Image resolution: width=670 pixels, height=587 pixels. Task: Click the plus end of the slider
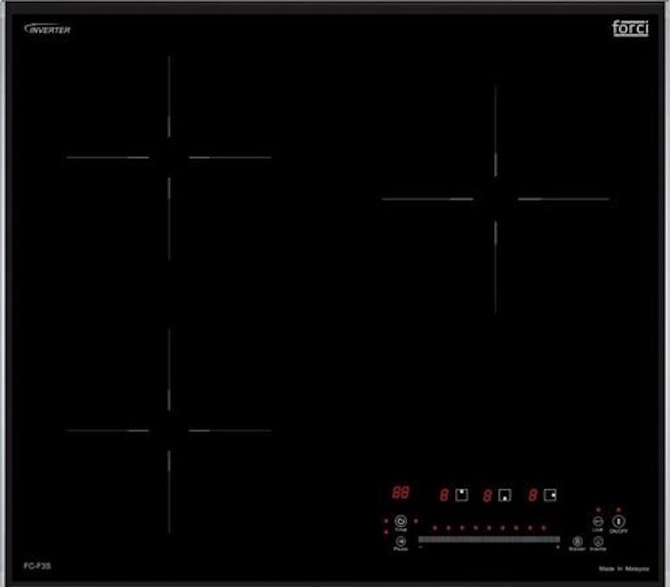(557, 548)
